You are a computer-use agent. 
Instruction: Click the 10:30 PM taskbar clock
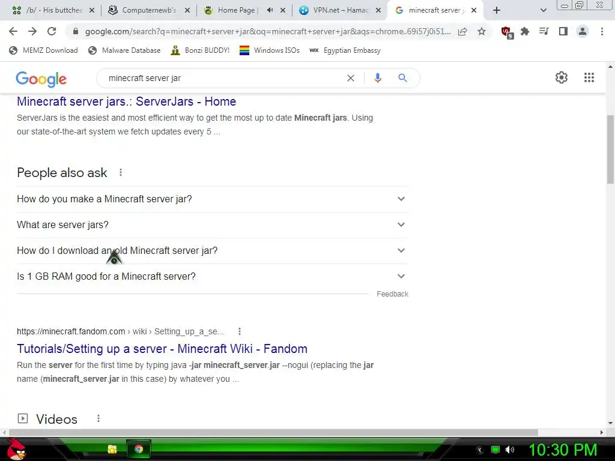coord(563,449)
